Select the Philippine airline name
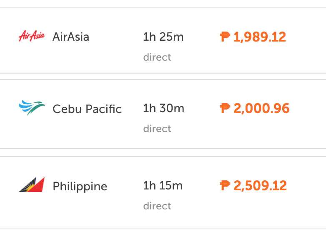 [80, 186]
